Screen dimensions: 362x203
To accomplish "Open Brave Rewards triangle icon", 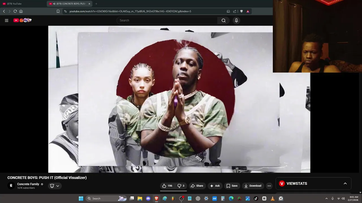I will click(248, 11).
